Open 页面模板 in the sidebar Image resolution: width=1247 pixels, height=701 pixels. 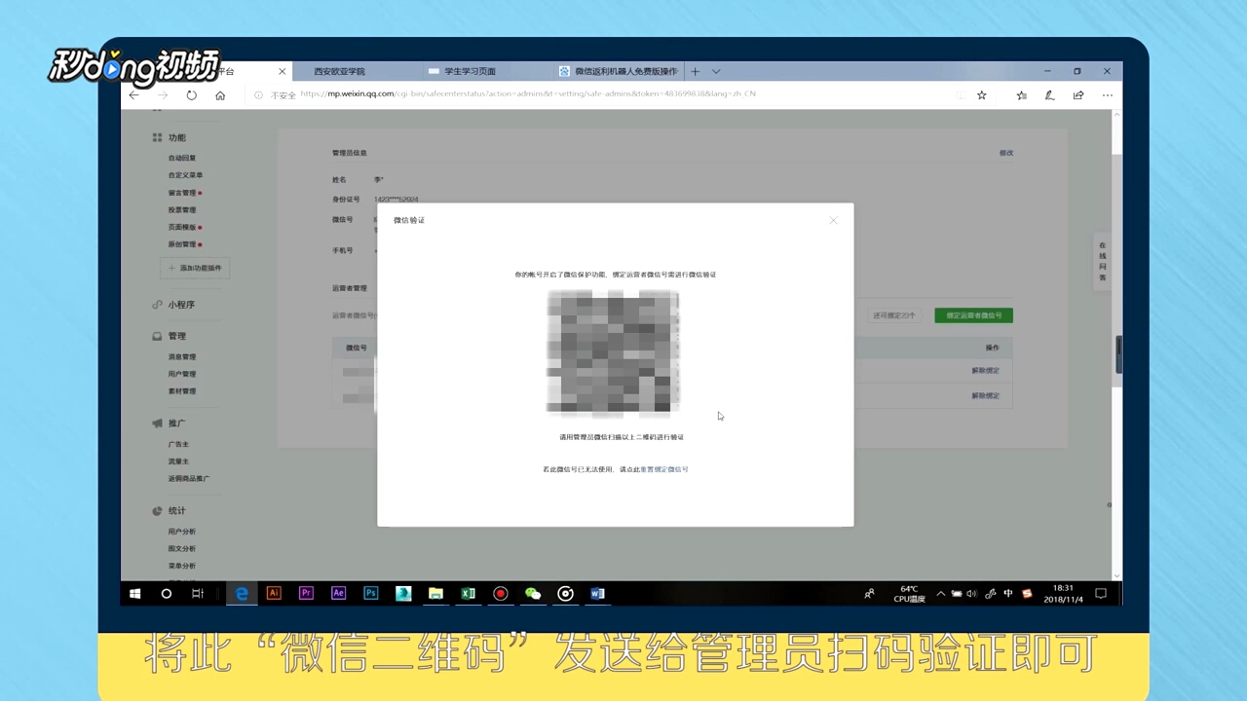coord(182,227)
